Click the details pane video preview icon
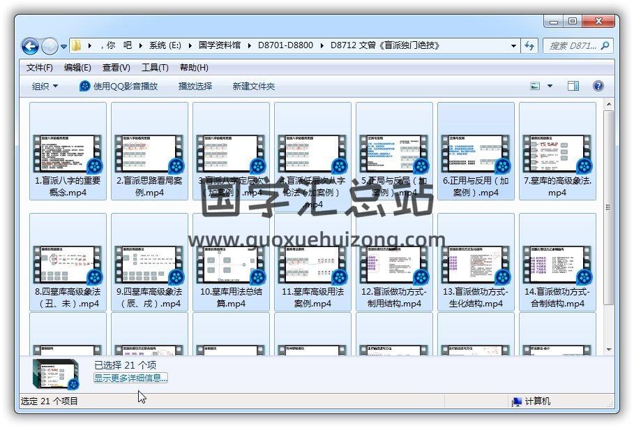634x428 pixels. (x=56, y=374)
